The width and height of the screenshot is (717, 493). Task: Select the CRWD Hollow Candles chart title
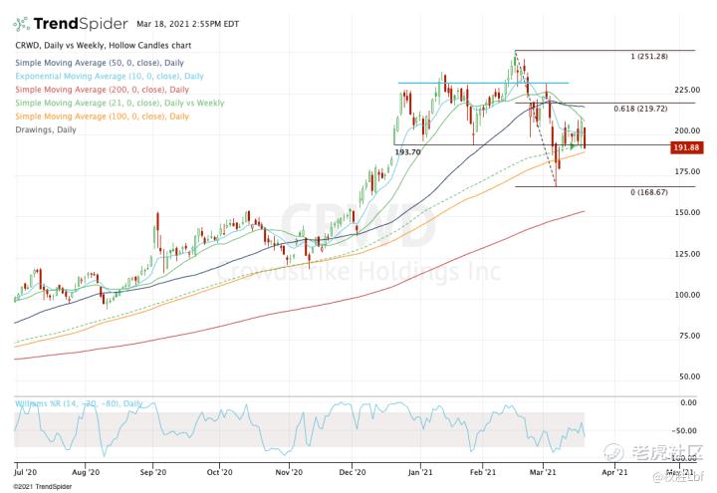(x=104, y=45)
